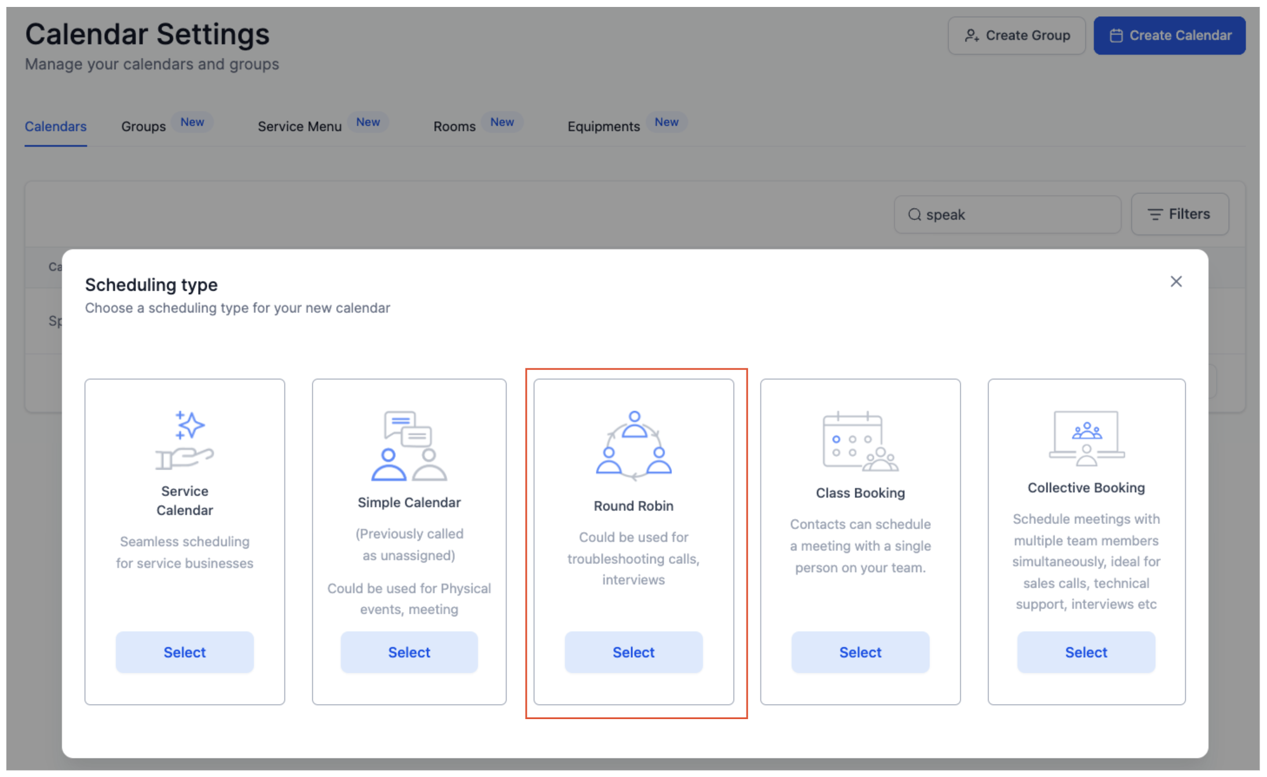Open the Equipments tab
This screenshot has height=777, width=1267.
[x=603, y=126]
